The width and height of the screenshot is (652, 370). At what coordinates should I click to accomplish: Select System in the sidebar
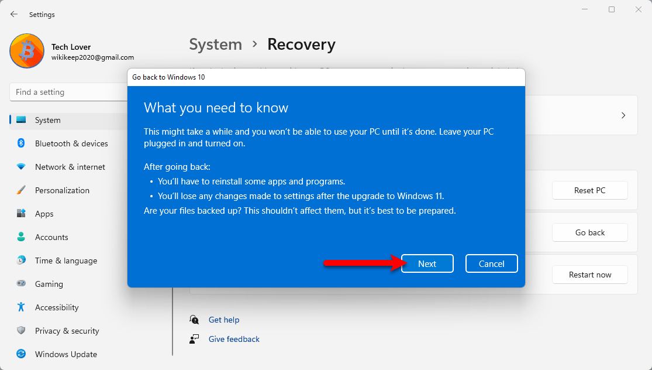68,120
